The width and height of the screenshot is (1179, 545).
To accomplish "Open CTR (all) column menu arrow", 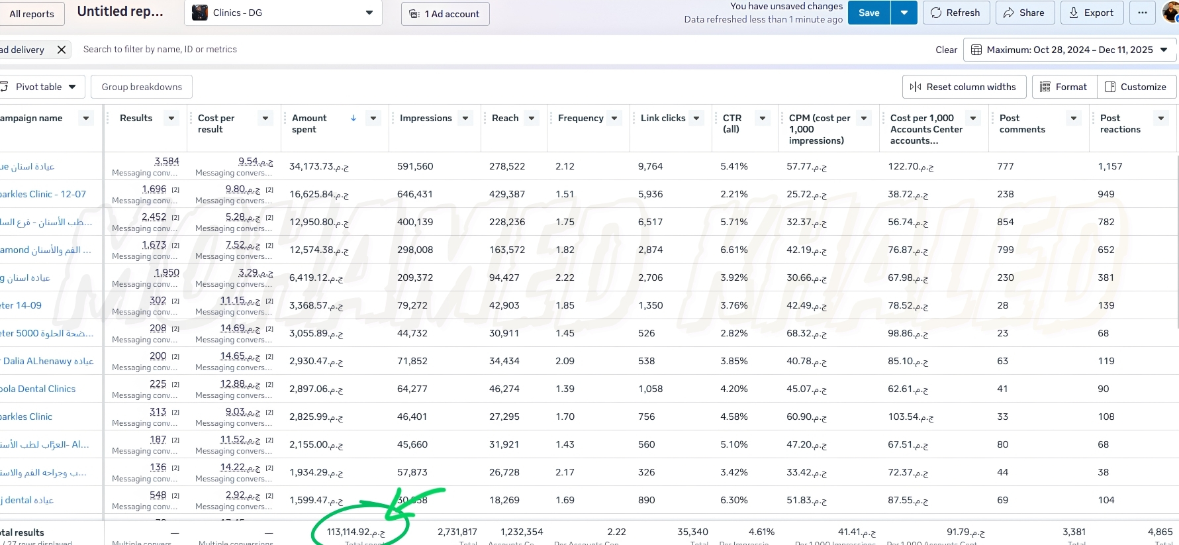I will point(763,119).
